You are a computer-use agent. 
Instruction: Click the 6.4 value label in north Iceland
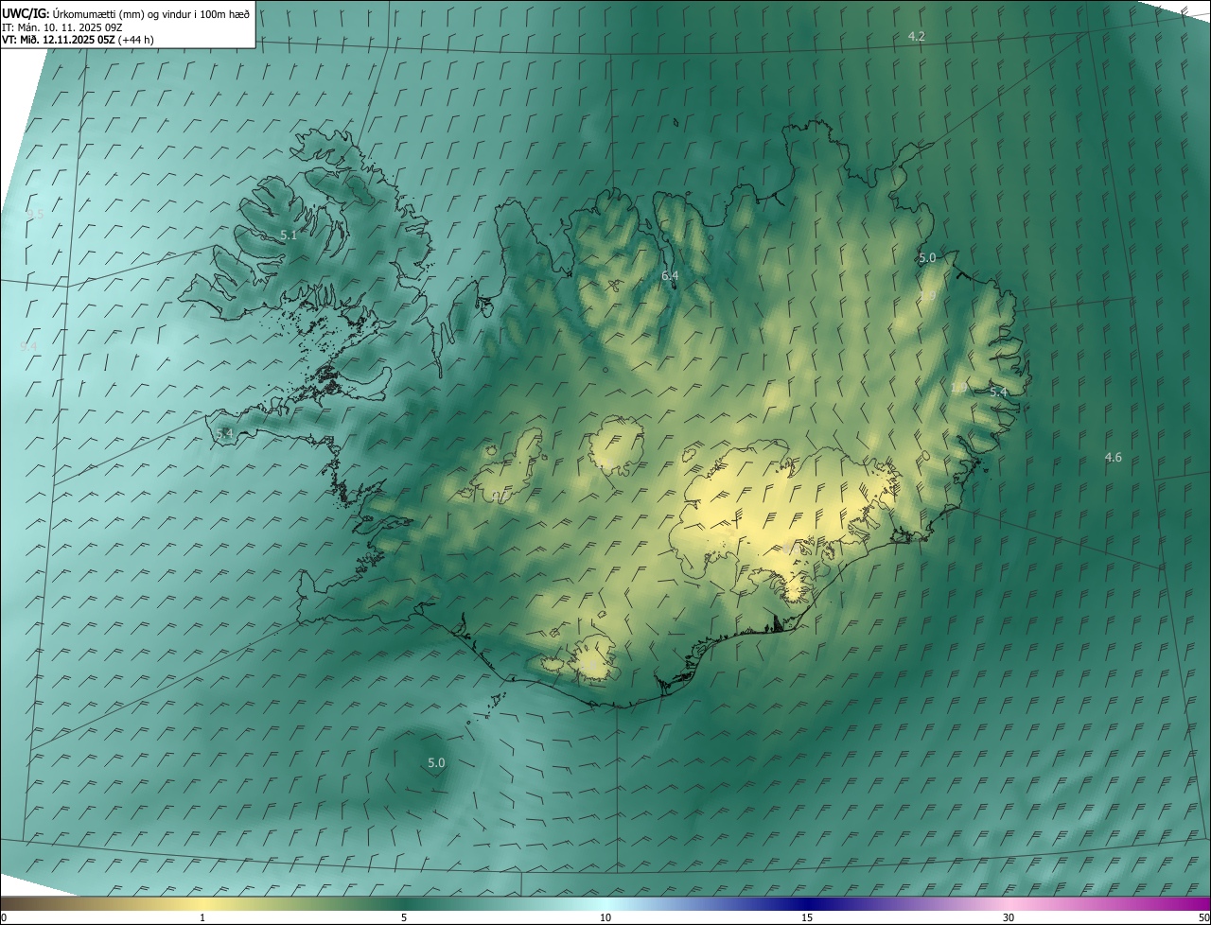670,276
